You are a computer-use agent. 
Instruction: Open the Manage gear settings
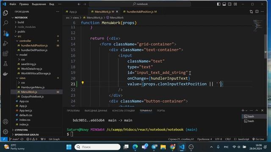tap(6, 132)
